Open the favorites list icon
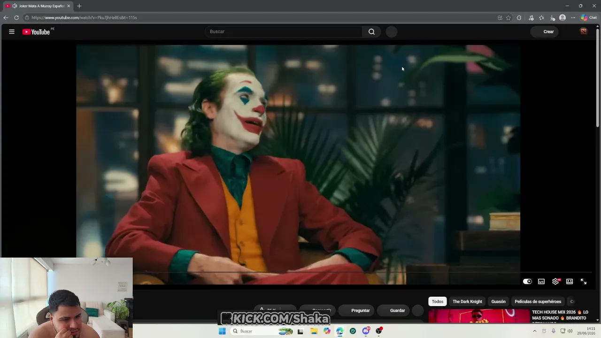601x338 pixels. pyautogui.click(x=541, y=18)
